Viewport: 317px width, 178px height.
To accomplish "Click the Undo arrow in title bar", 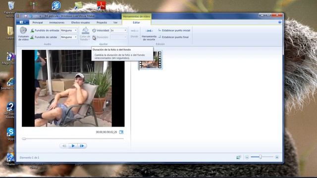I will click(x=31, y=16).
